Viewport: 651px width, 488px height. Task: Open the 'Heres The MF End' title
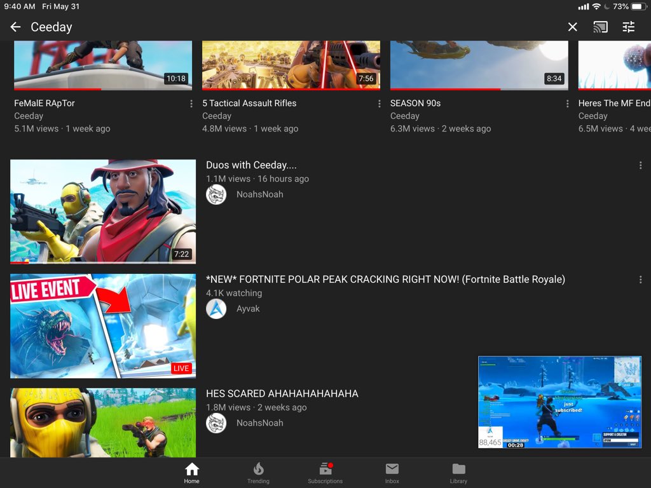tap(615, 104)
